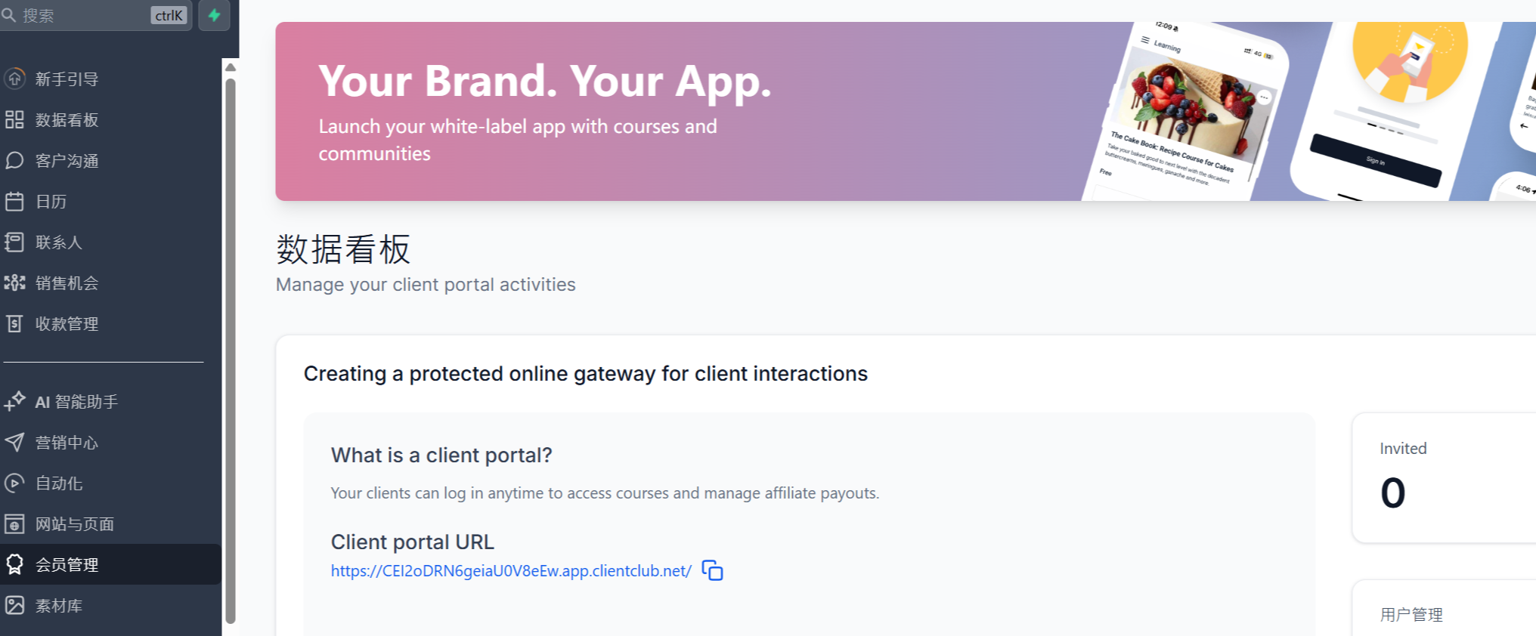Screen dimensions: 1536x636
Task: Open the clientclub.net portal link
Action: [x=511, y=571]
